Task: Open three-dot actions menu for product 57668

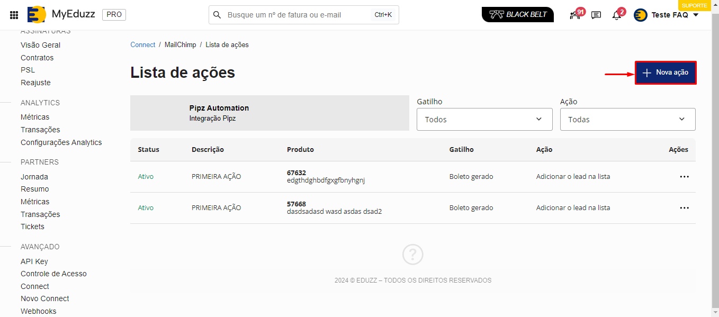Action: (x=684, y=208)
